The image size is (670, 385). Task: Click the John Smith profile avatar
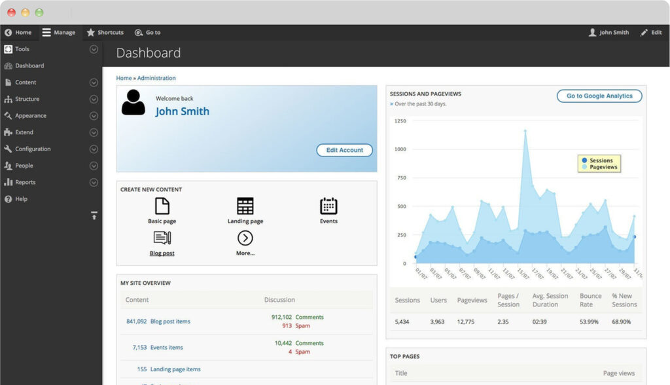133,103
